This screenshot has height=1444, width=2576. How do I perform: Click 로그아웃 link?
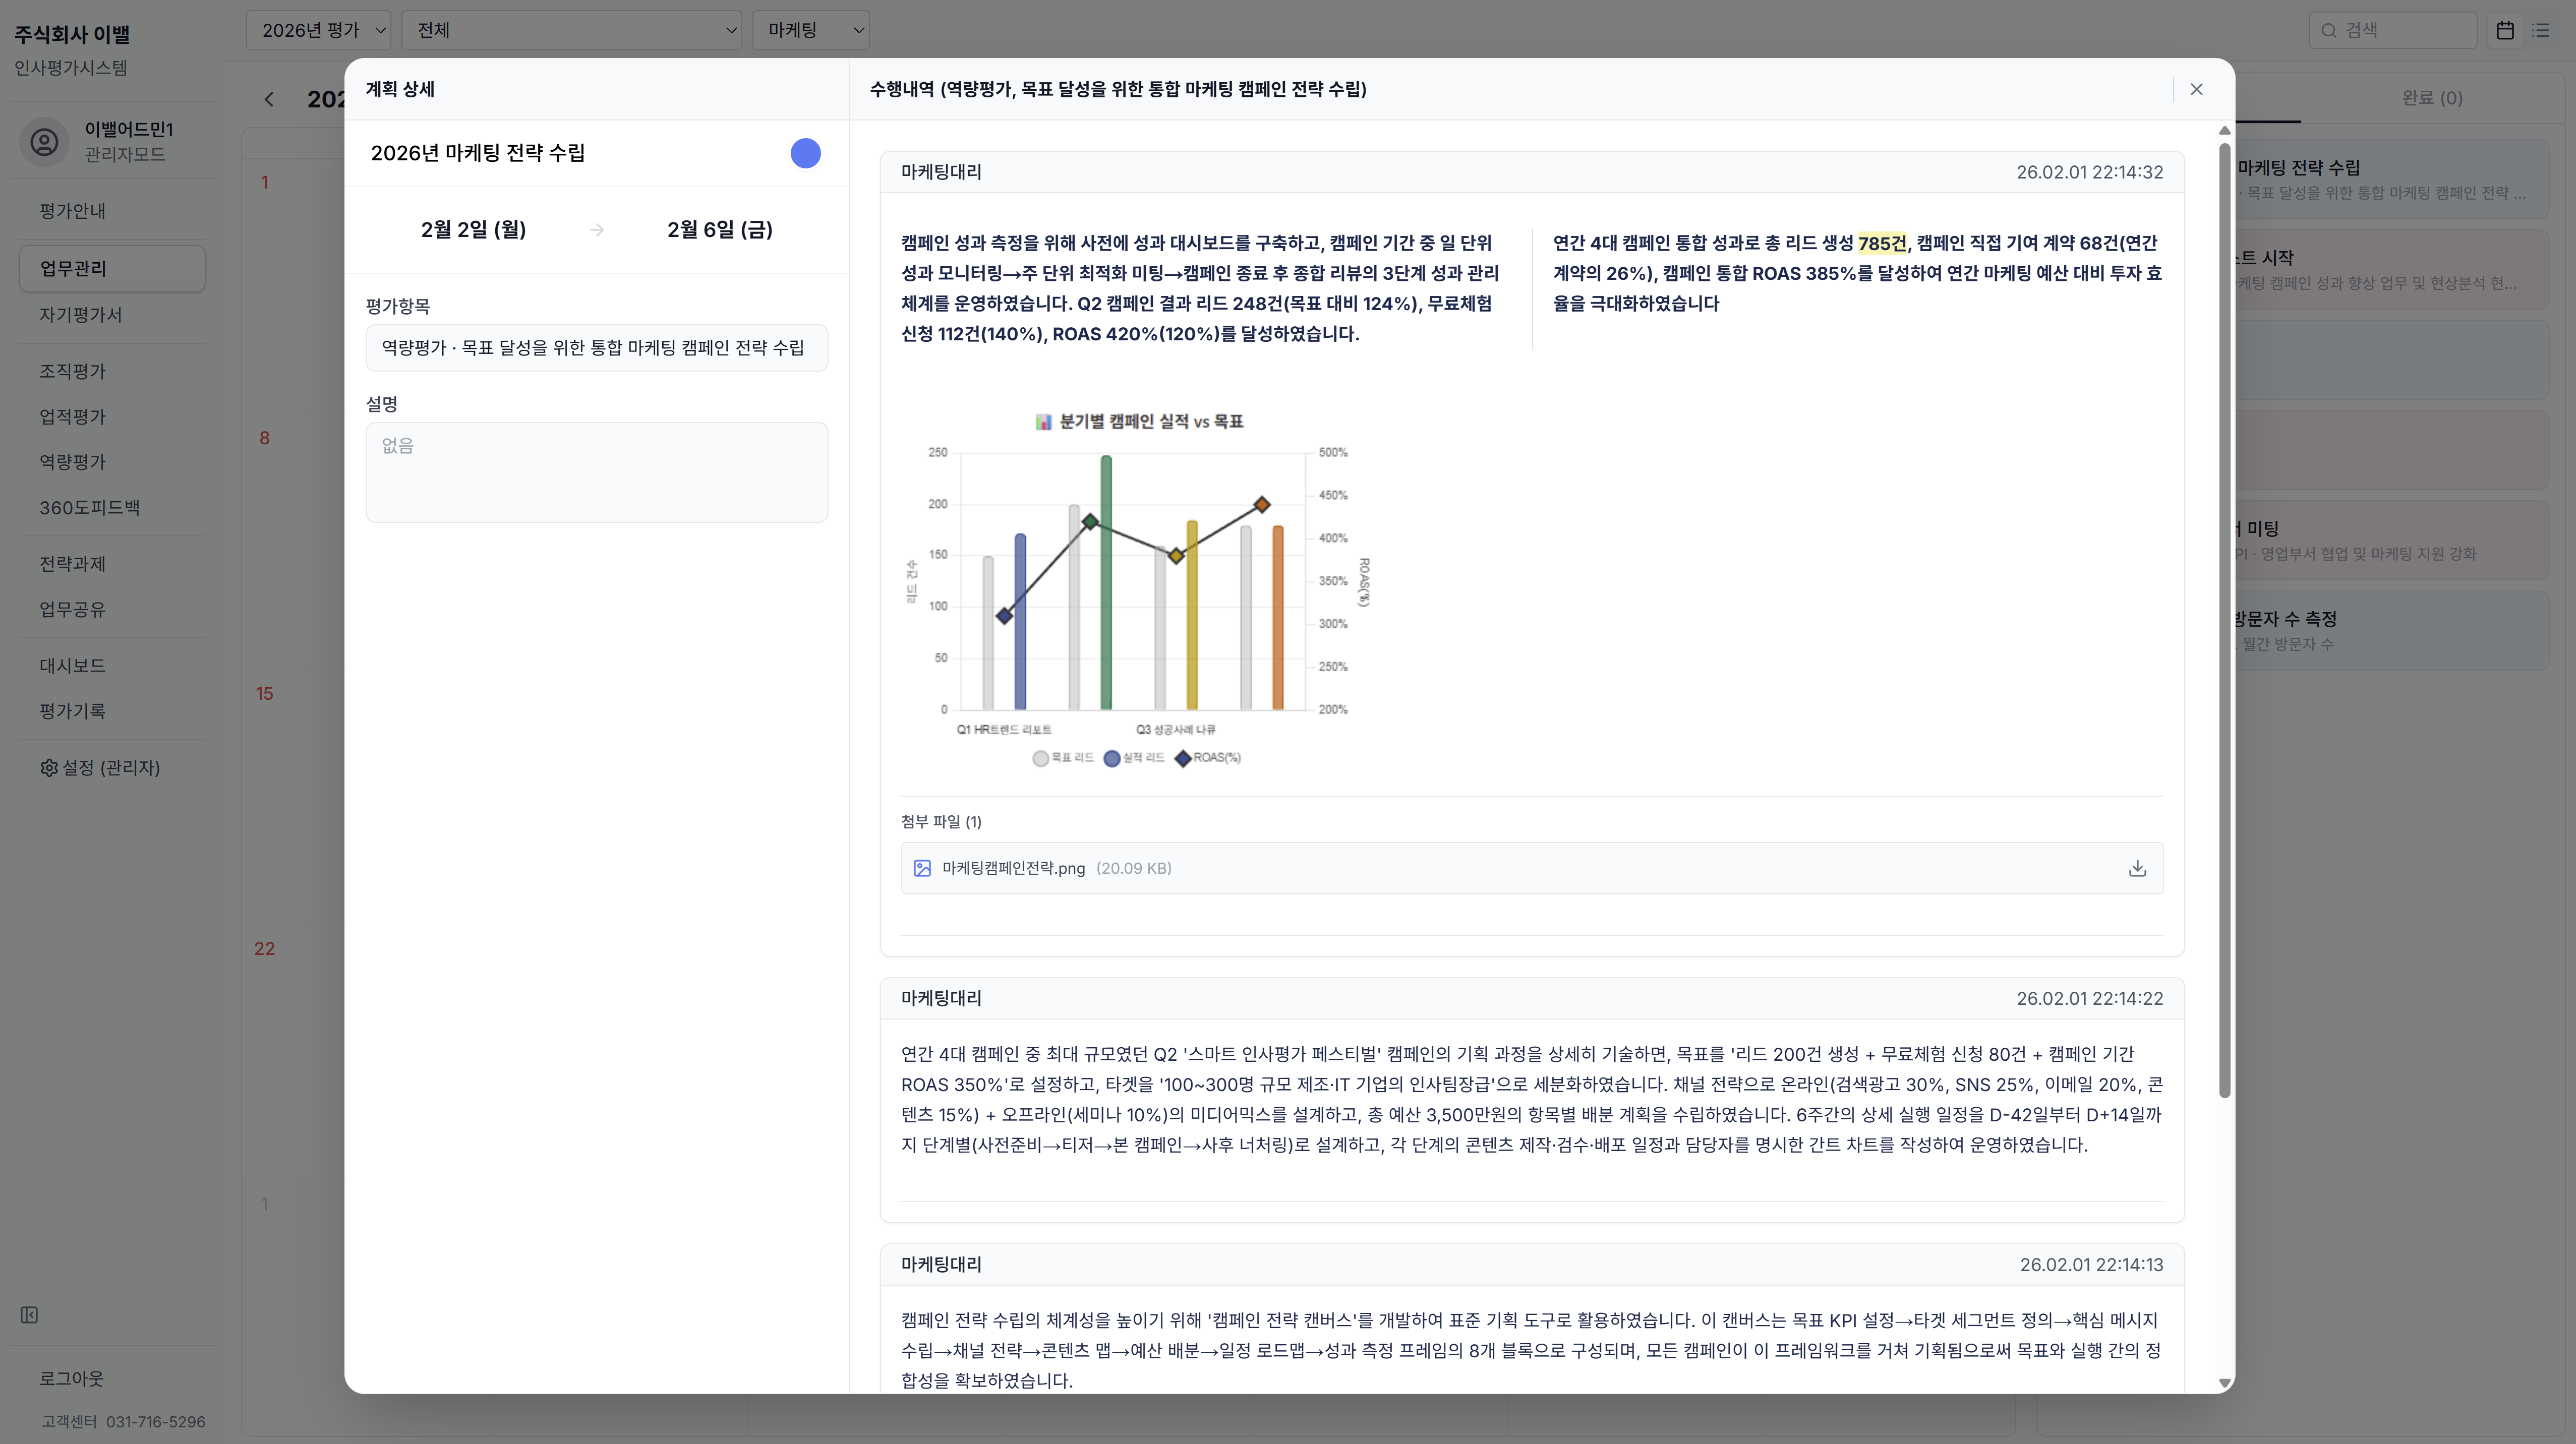tap(71, 1378)
